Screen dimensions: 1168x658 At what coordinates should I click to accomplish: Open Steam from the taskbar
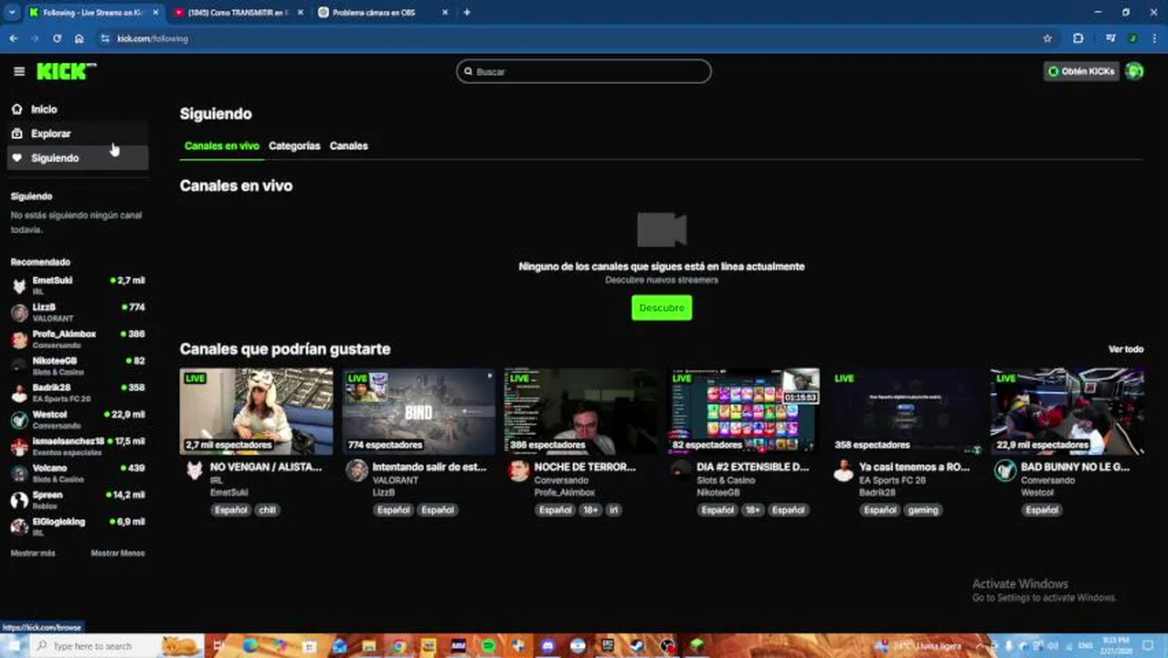tap(638, 646)
